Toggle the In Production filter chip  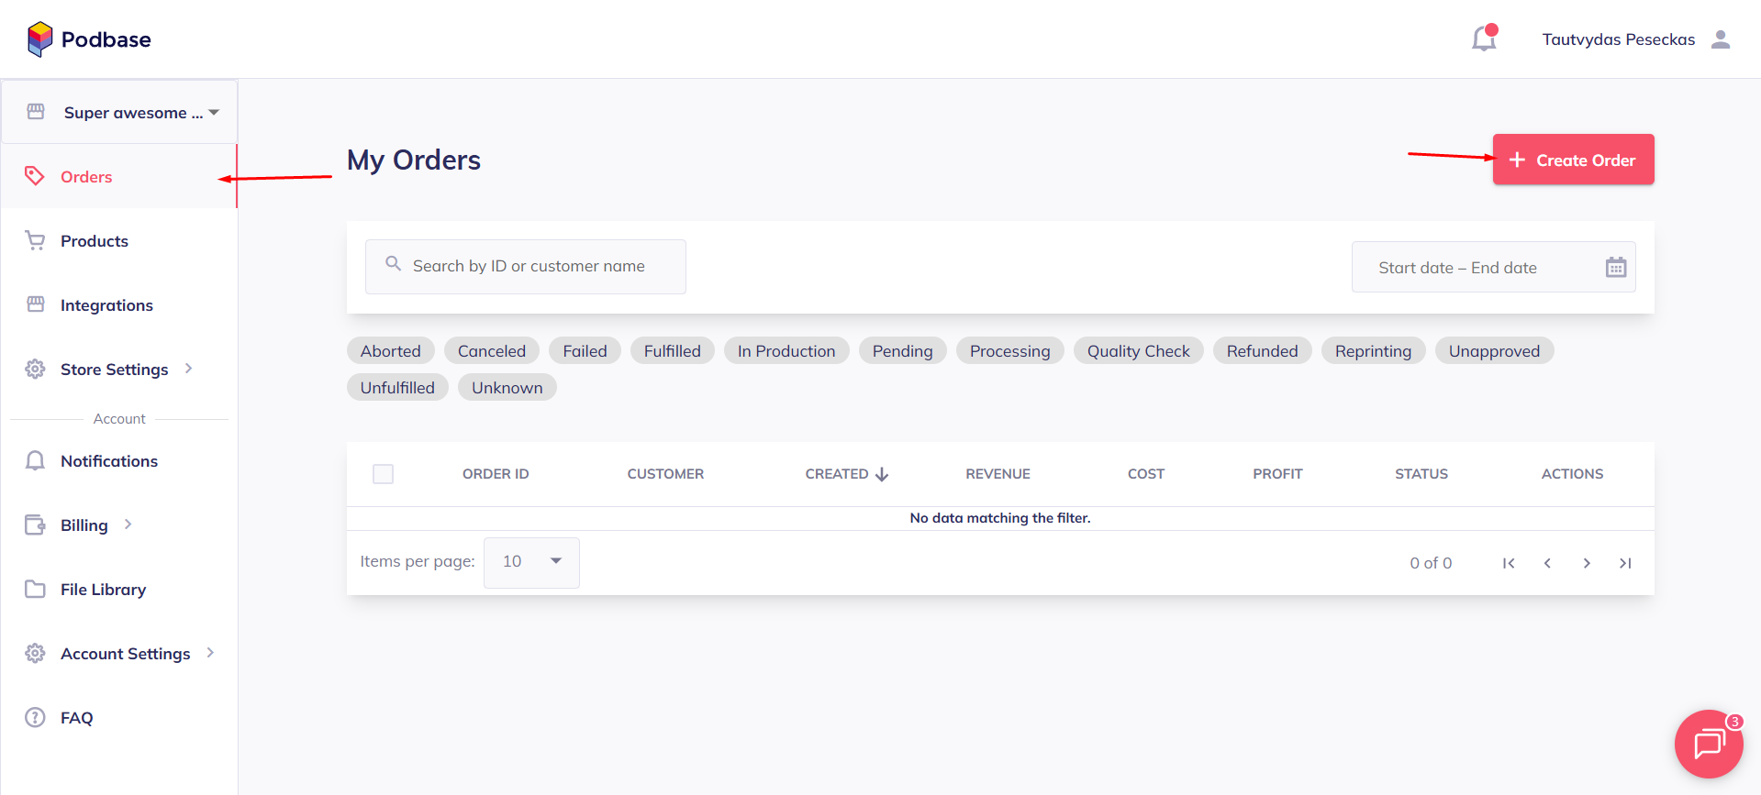coord(786,351)
